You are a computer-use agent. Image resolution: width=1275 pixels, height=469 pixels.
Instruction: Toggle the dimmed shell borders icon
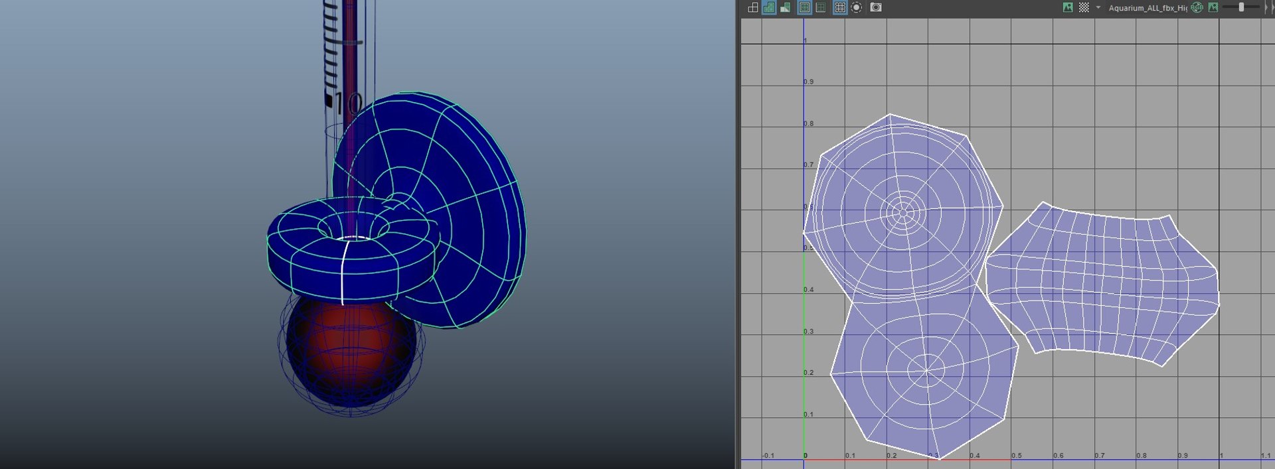[x=821, y=7]
